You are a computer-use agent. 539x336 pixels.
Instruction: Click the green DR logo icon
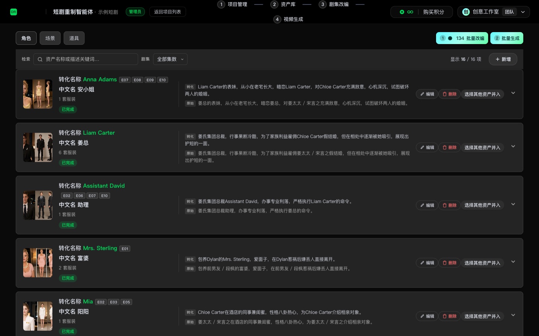click(13, 12)
